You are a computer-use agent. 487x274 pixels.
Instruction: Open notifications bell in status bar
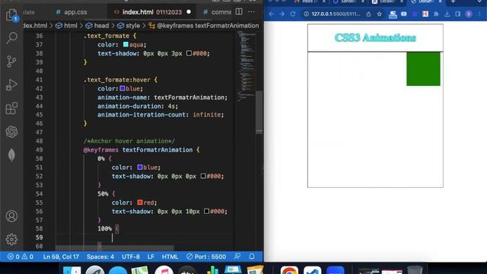tap(252, 256)
